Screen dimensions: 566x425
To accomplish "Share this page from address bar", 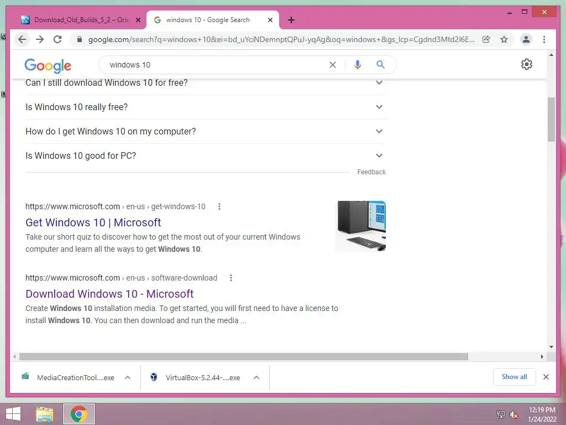I will point(486,39).
